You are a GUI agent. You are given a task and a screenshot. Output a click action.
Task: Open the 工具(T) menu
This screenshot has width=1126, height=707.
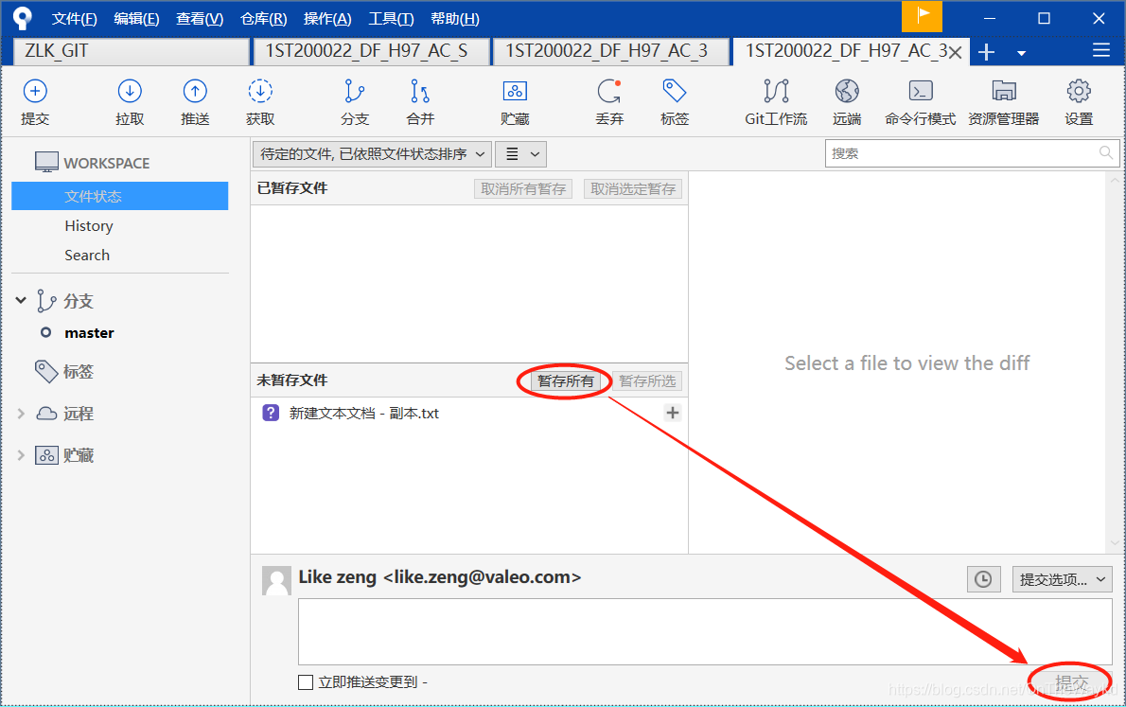pyautogui.click(x=391, y=19)
